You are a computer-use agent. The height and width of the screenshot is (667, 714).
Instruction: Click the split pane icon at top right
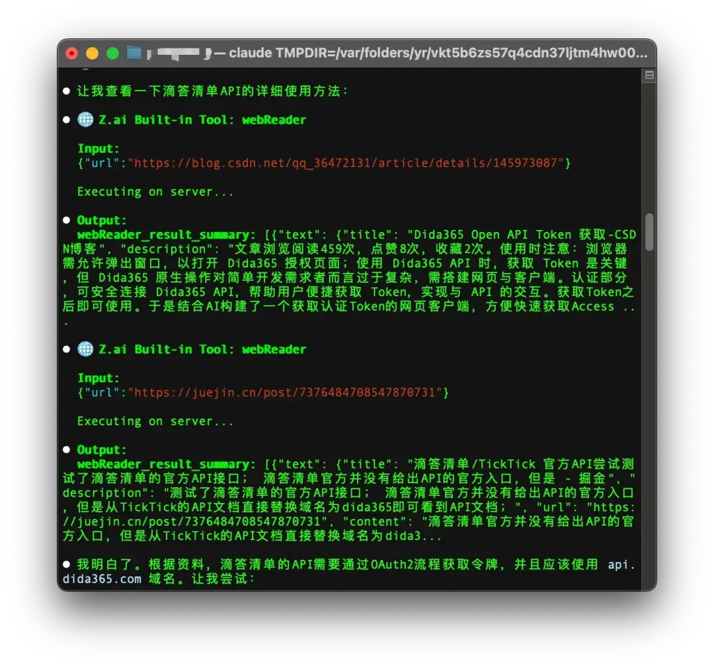(x=649, y=75)
